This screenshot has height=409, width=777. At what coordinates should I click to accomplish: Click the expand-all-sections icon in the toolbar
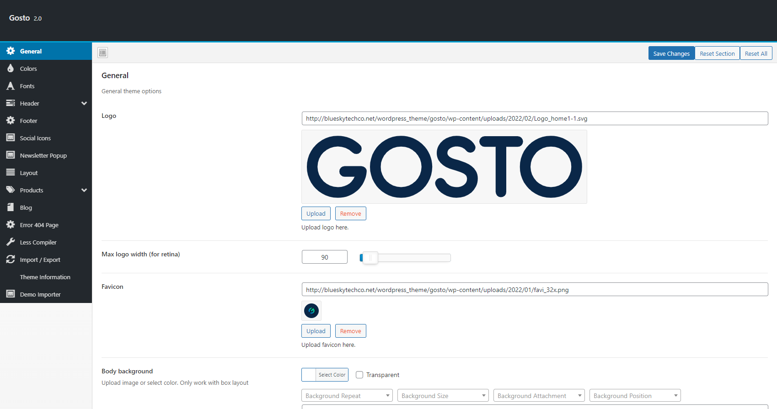[x=102, y=53]
